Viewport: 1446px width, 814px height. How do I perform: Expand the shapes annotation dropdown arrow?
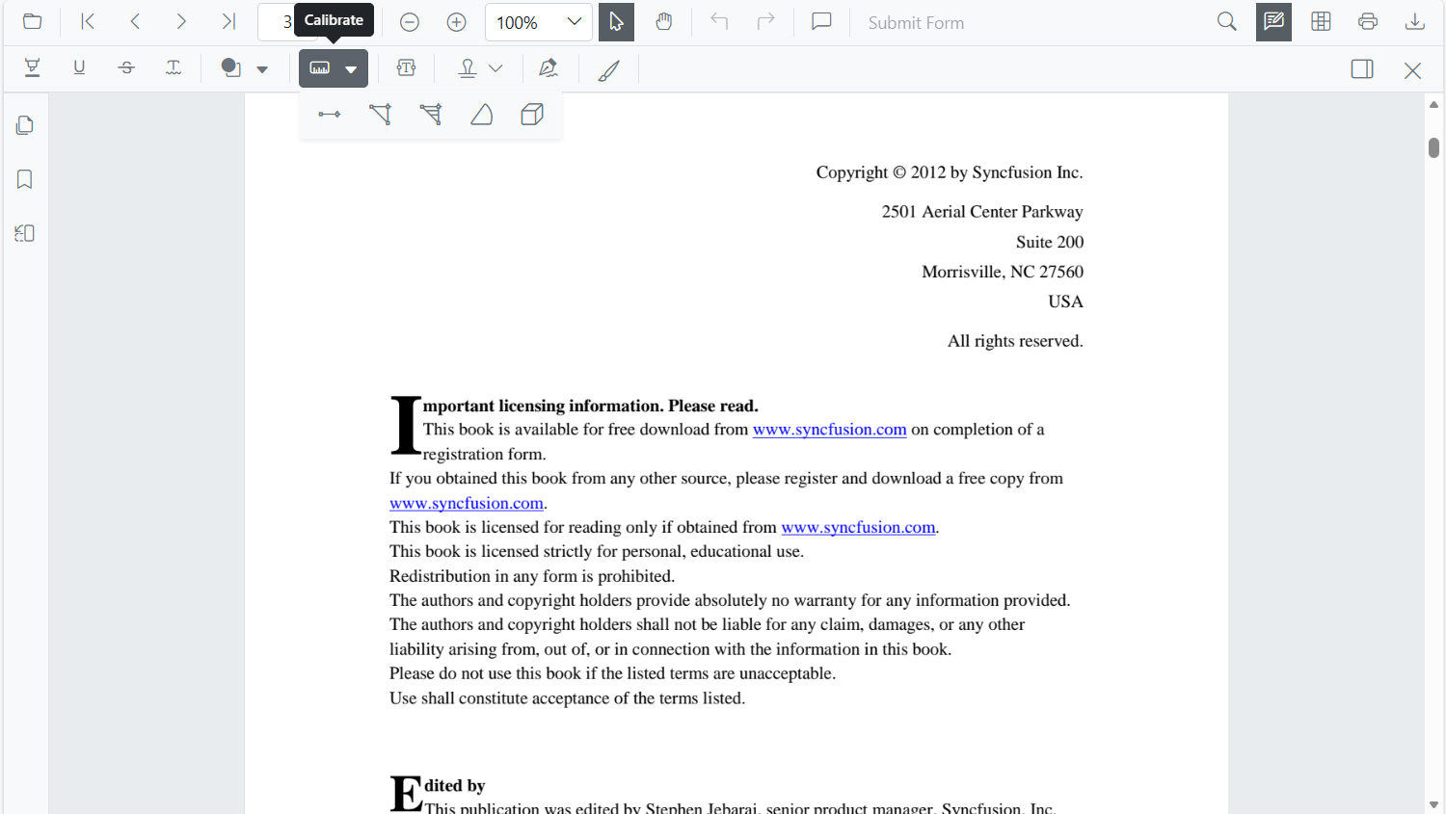tap(262, 69)
